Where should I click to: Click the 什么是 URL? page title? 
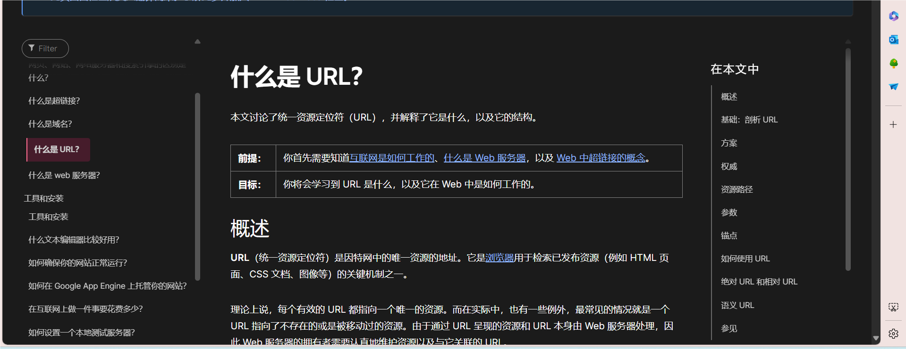tap(296, 76)
